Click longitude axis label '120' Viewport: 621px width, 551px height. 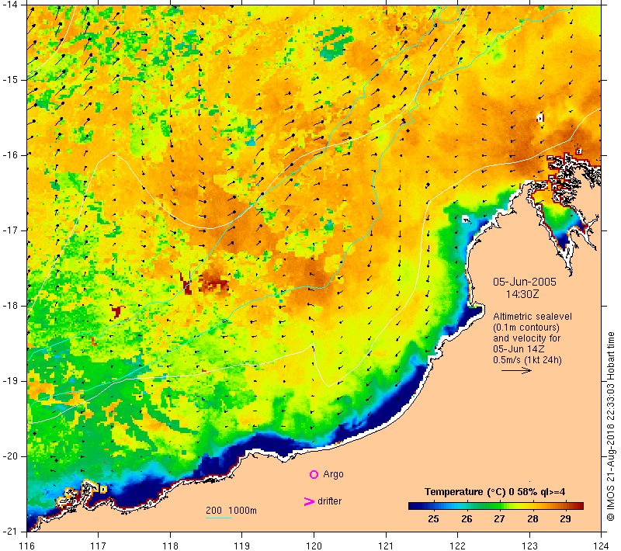tap(314, 546)
